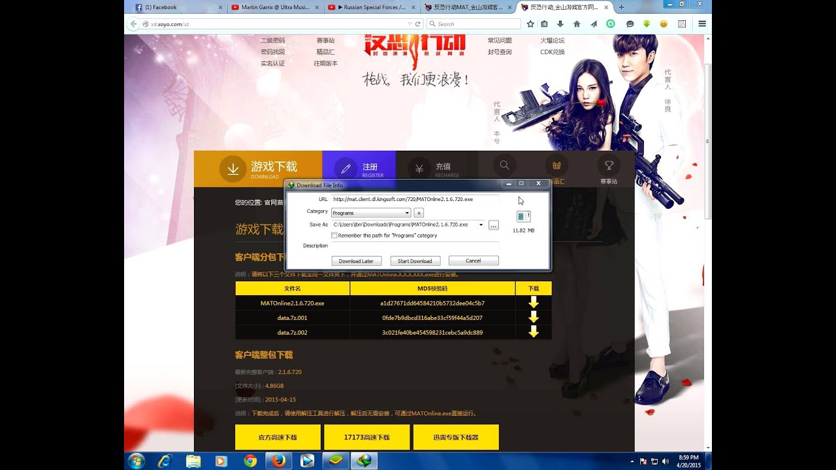Screen dimensions: 836x470
Task: Open a new browser tab with plus
Action: click(621, 7)
